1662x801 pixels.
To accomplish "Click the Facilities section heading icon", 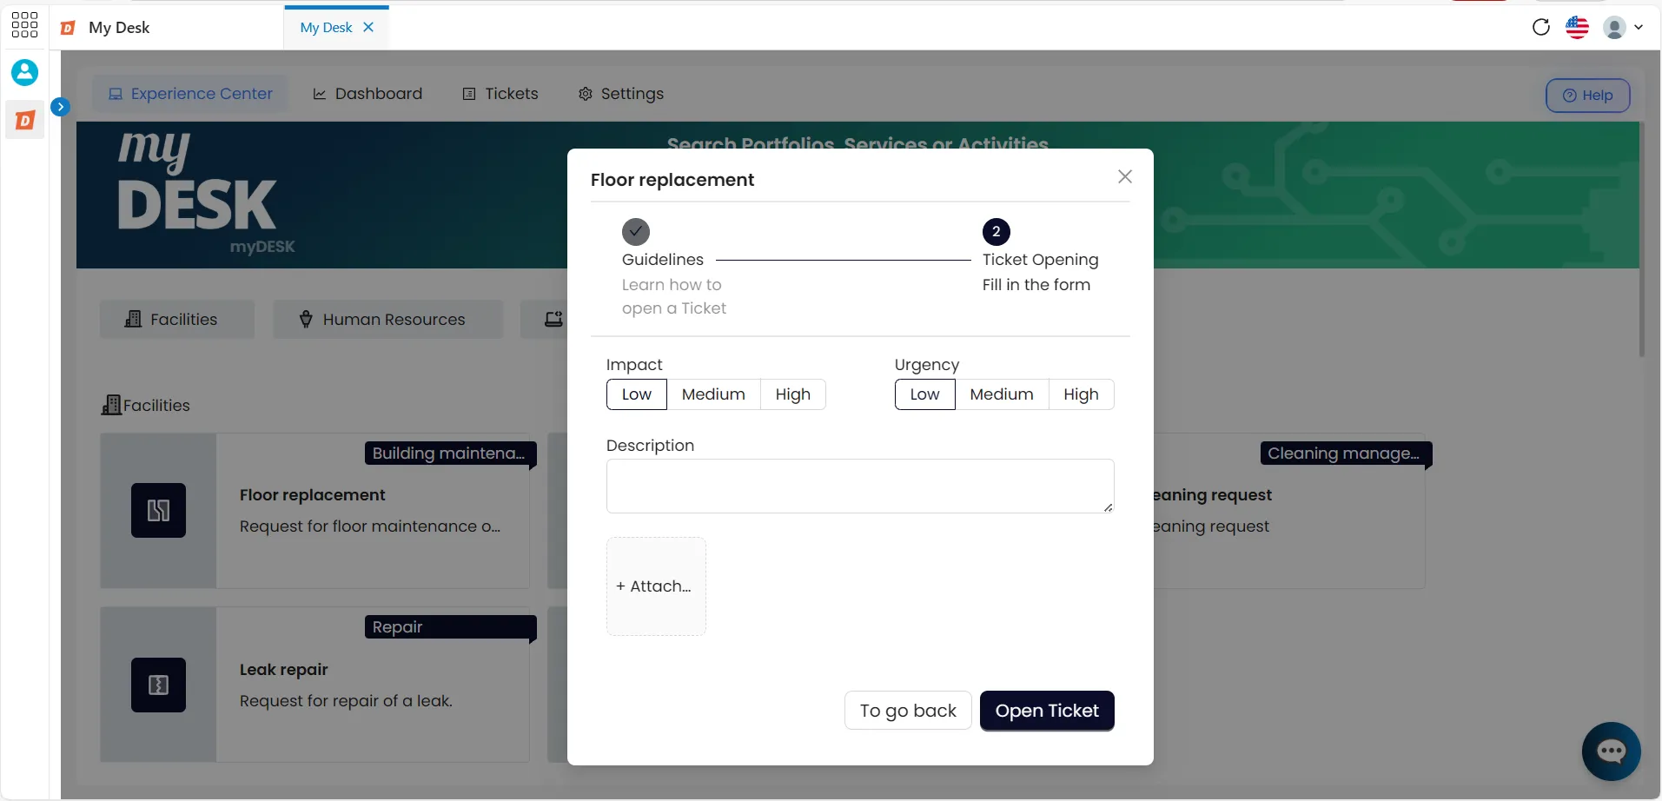I will pos(111,405).
